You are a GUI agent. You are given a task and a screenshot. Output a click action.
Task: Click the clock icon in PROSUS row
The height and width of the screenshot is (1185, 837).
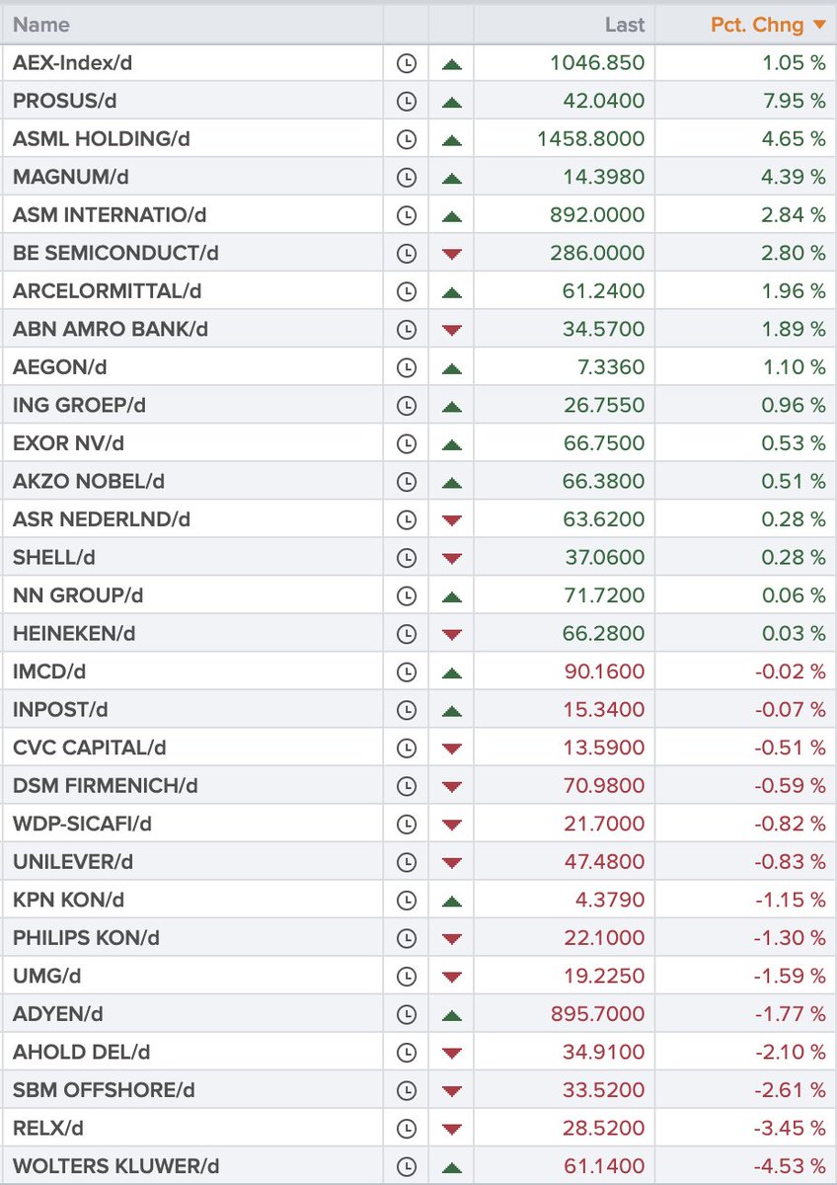point(406,101)
